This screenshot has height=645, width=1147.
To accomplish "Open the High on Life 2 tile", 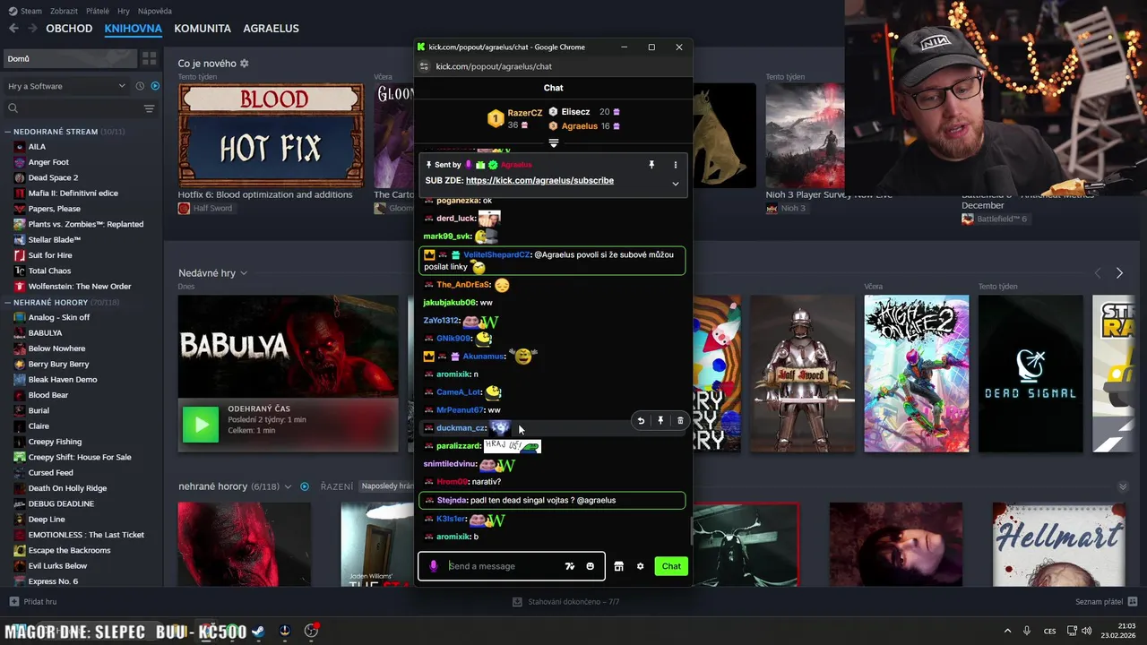I will (x=916, y=374).
